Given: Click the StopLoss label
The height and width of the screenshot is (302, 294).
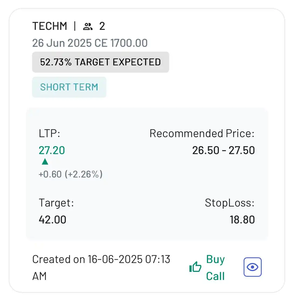Looking at the screenshot, I should (230, 203).
